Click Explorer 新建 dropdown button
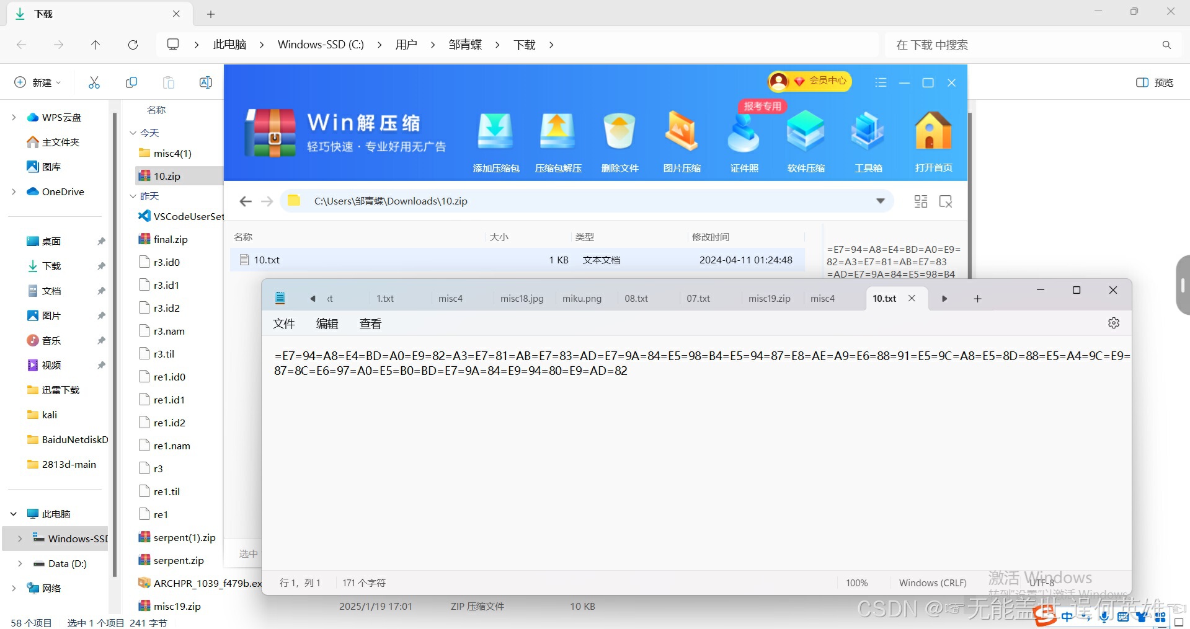Screen dimensions: 1190x629 click(38, 82)
